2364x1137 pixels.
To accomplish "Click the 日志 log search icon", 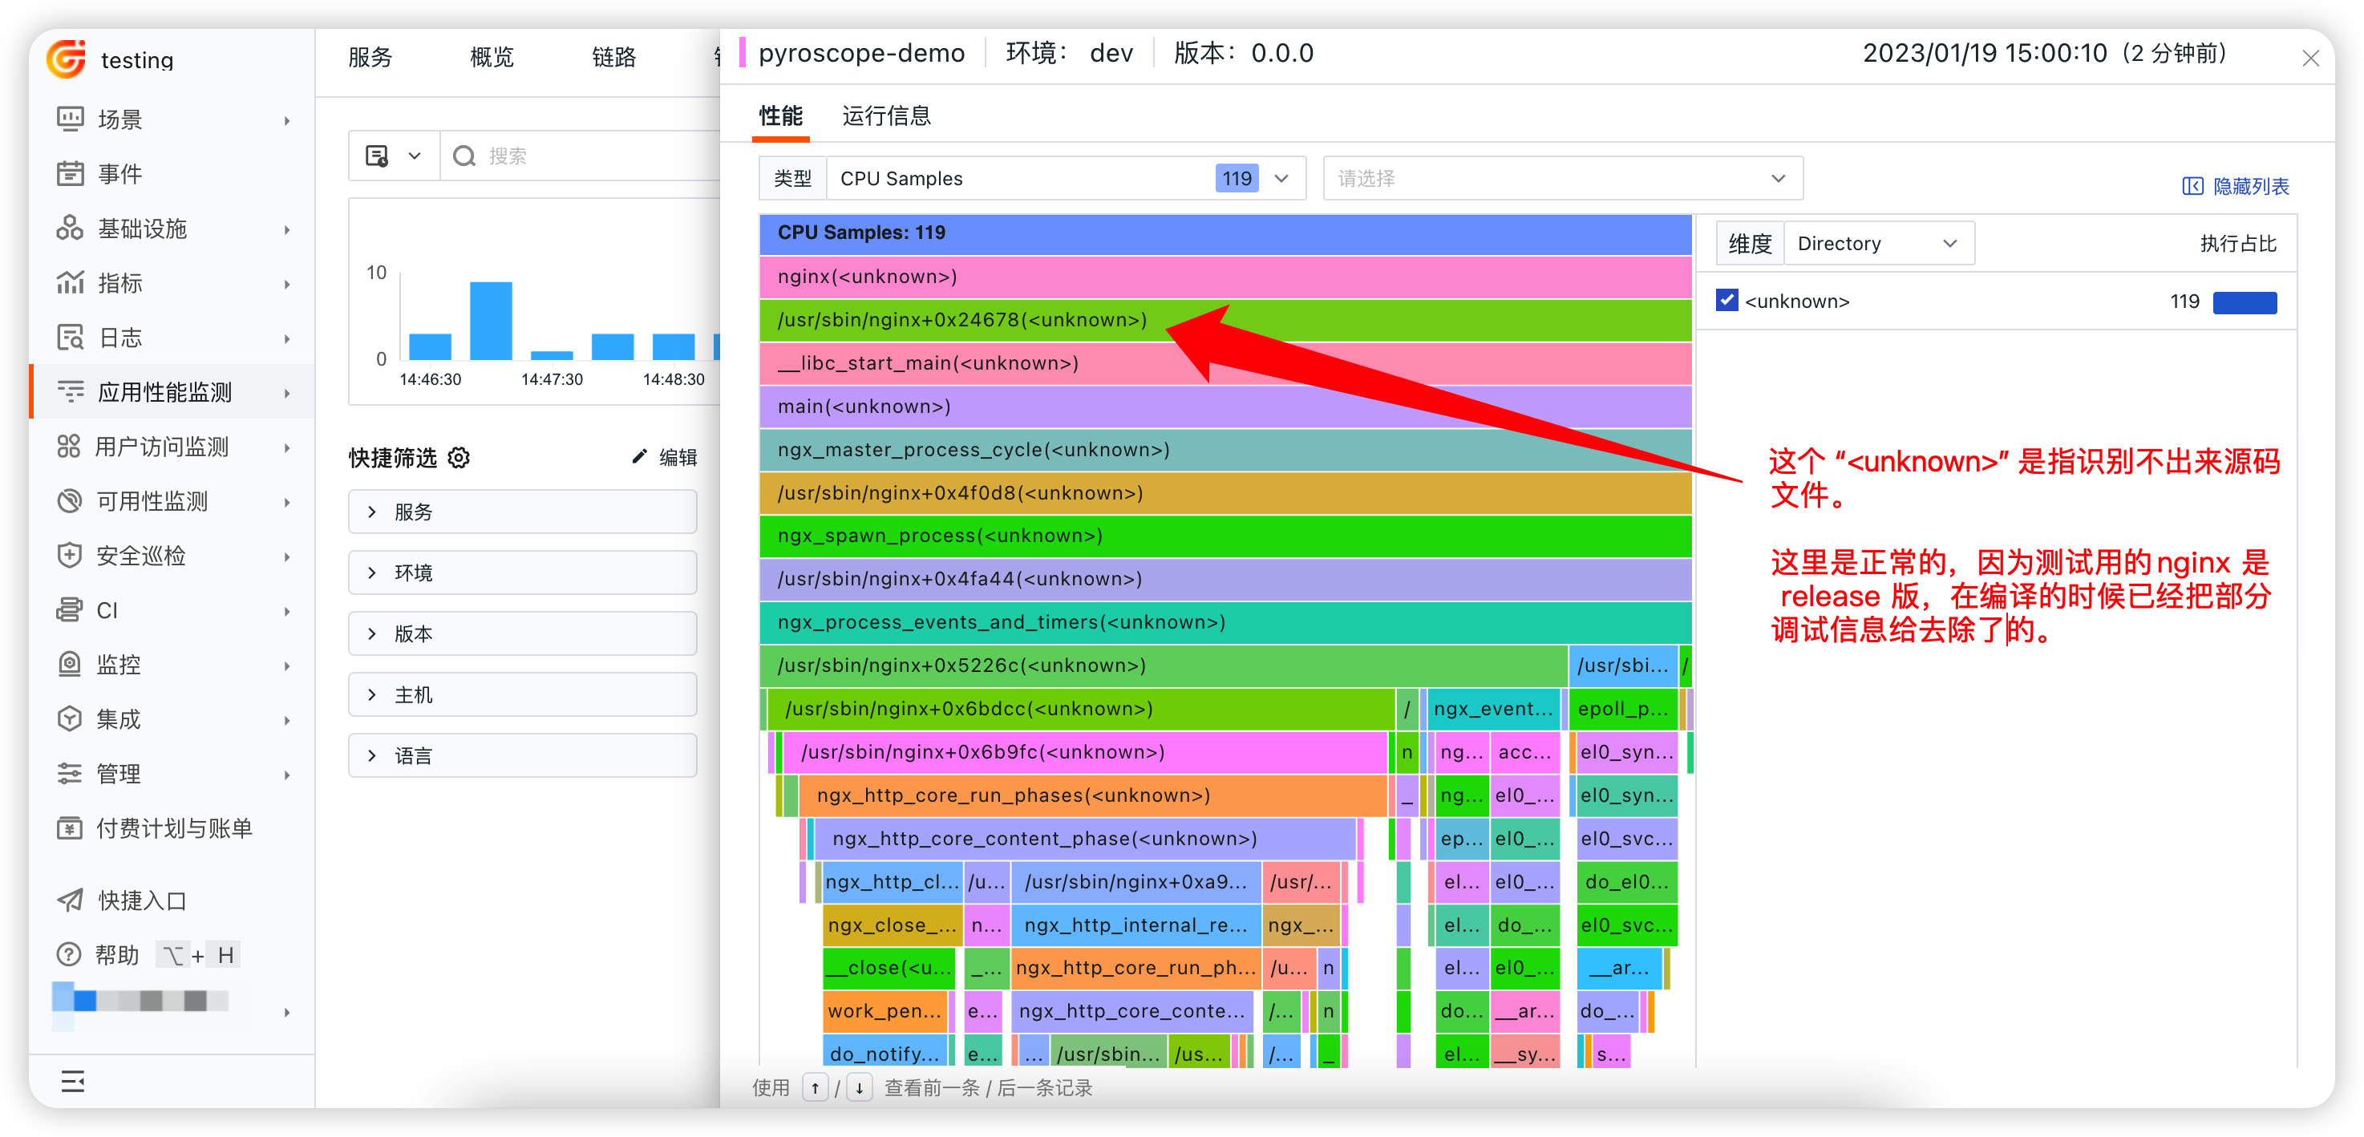I will (x=70, y=338).
